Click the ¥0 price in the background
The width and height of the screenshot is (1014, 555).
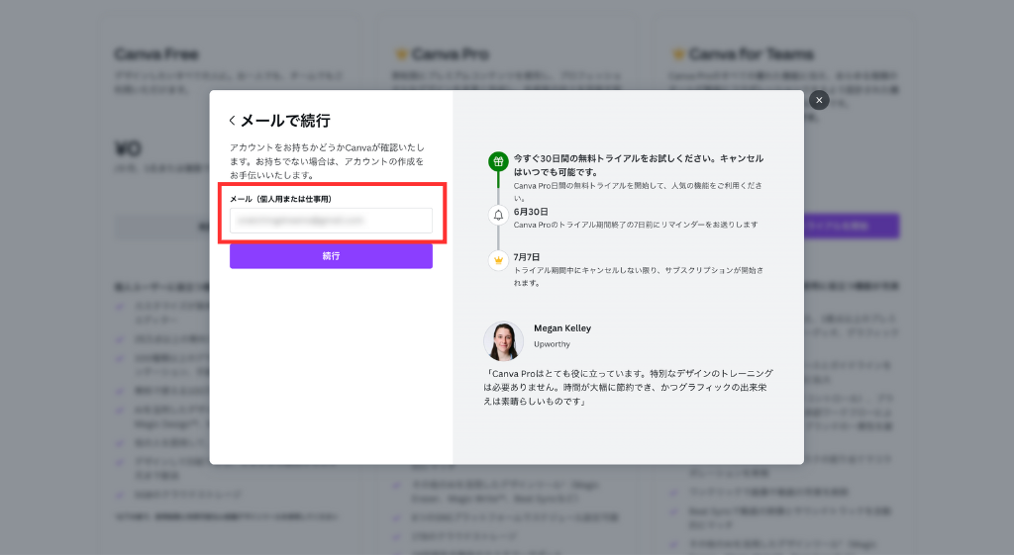pyautogui.click(x=129, y=149)
